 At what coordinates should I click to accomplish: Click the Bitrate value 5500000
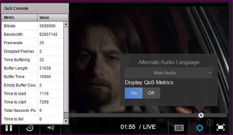click(x=47, y=26)
